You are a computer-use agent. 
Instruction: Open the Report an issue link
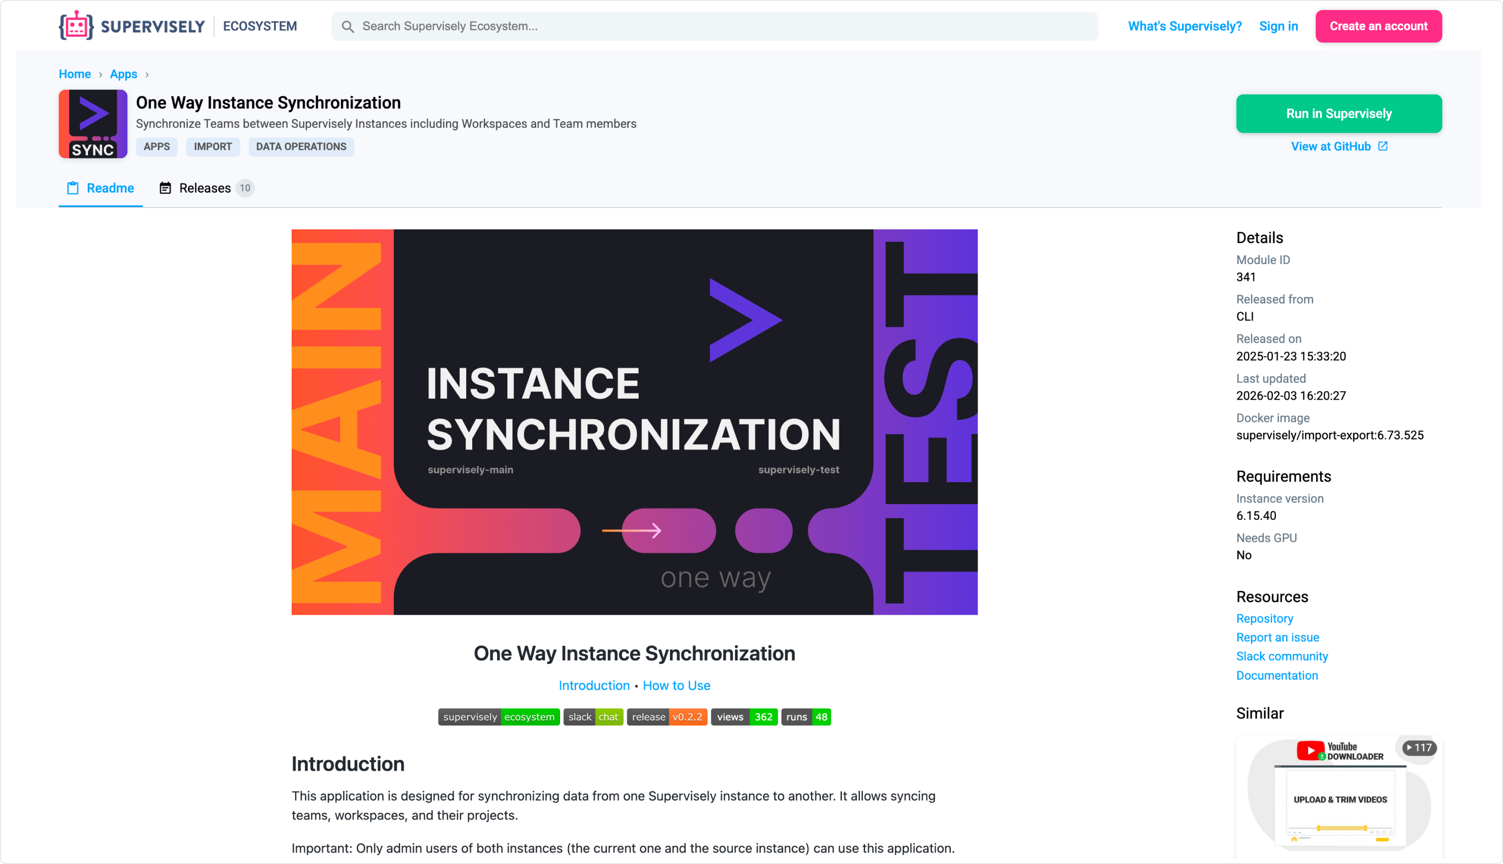tap(1277, 637)
